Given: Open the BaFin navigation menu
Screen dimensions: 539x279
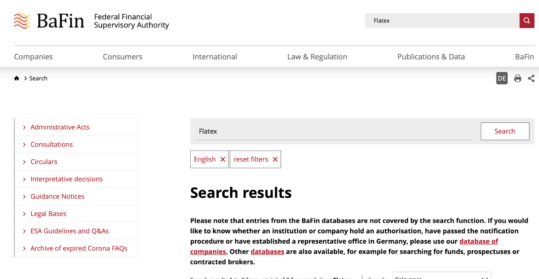Looking at the screenshot, I should 525,57.
